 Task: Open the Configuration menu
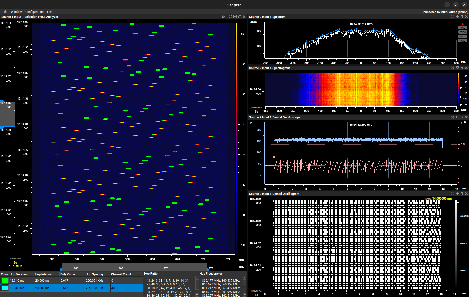34,12
